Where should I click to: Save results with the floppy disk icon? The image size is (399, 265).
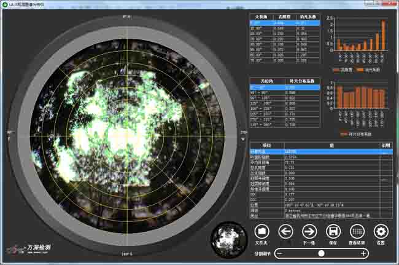pyautogui.click(x=333, y=231)
